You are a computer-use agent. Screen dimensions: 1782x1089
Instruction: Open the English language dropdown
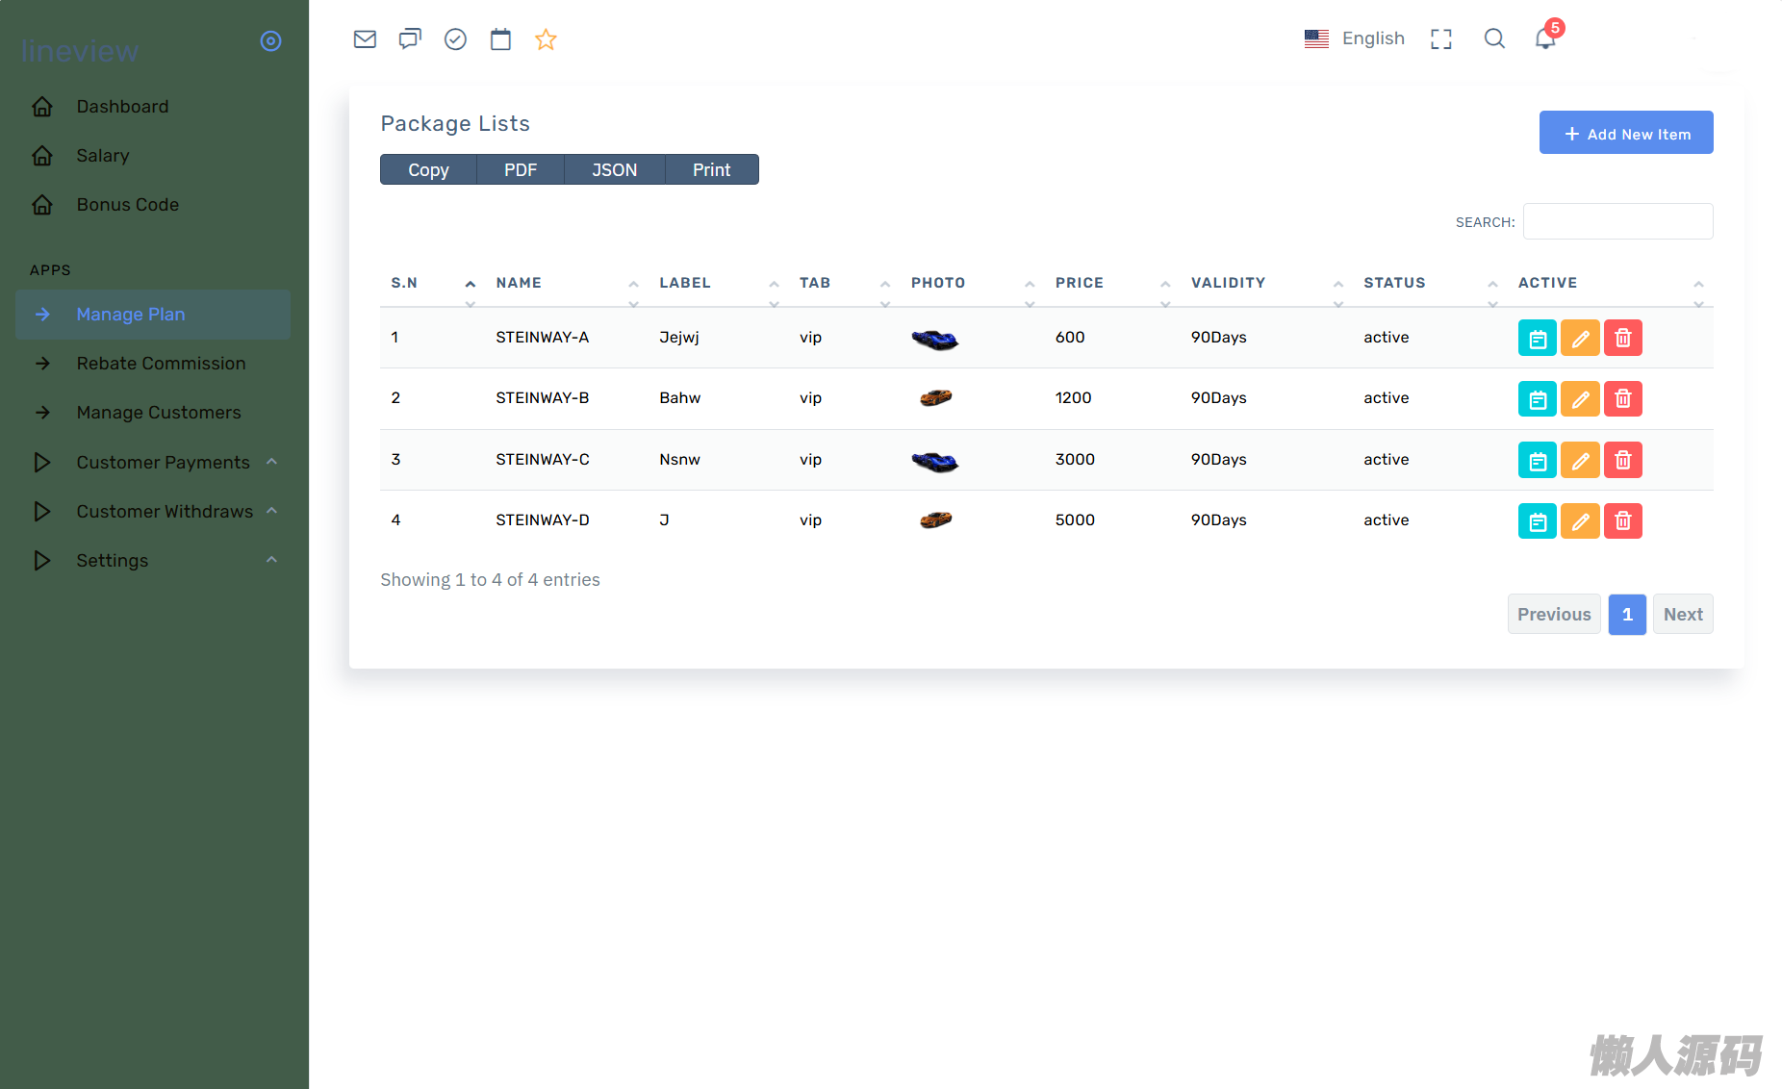coord(1355,38)
